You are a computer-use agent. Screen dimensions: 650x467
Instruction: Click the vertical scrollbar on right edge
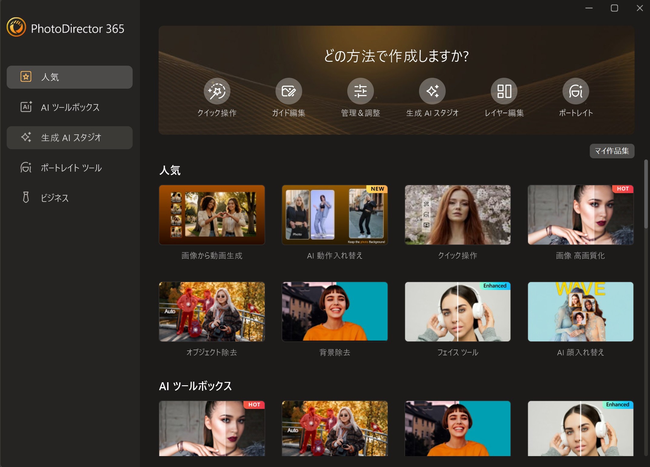tap(646, 194)
